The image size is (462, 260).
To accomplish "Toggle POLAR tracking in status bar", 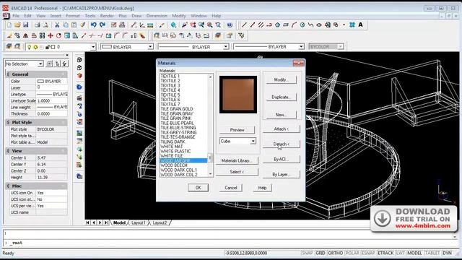I will tap(352, 253).
